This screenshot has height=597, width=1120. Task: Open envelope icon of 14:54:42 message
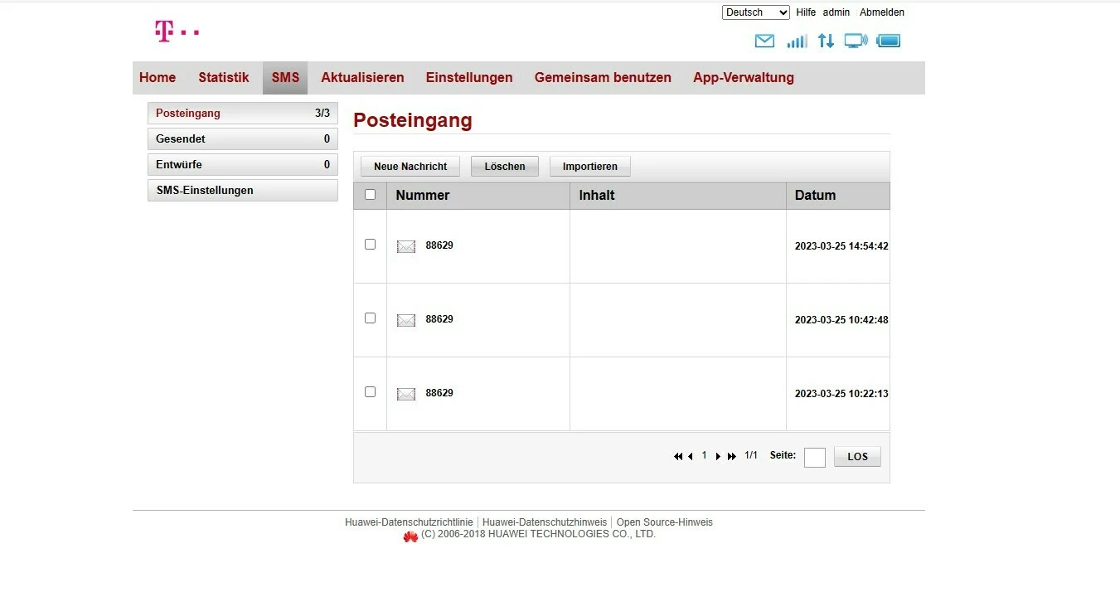click(x=406, y=246)
